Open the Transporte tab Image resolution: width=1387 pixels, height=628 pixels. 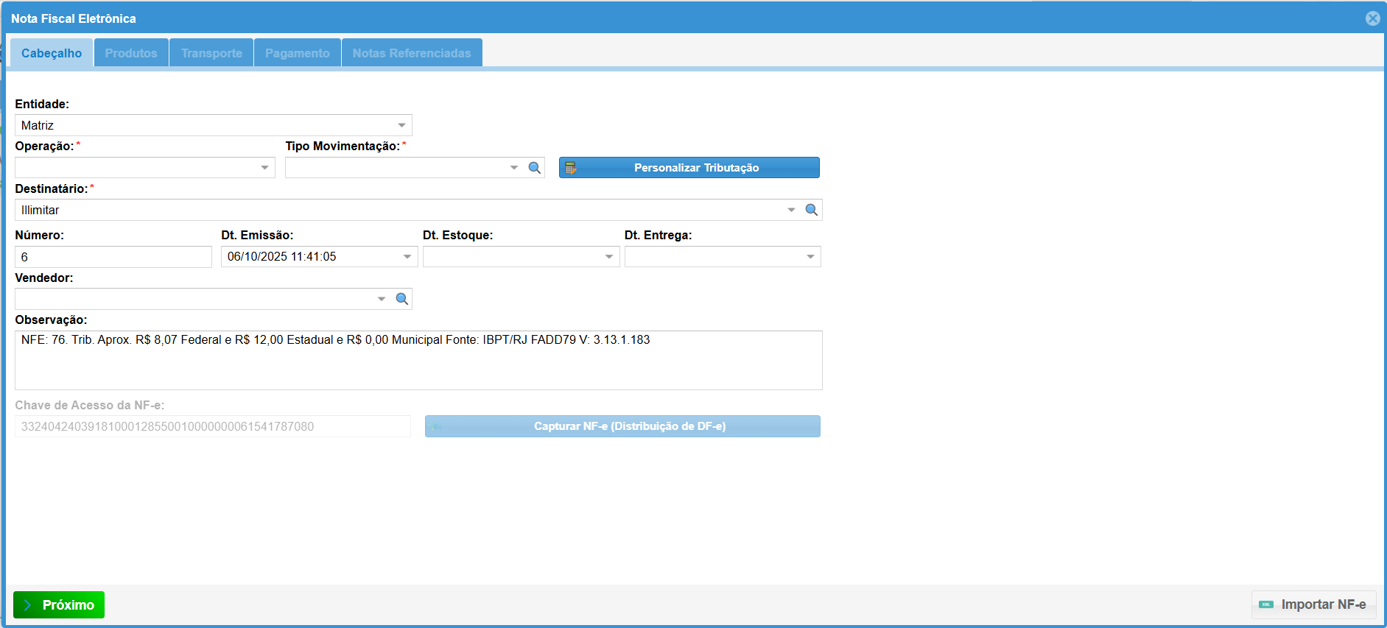click(x=211, y=53)
